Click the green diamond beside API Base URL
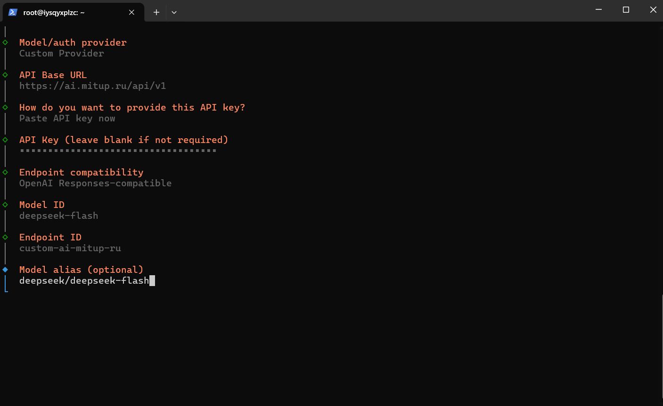The width and height of the screenshot is (663, 406). point(5,75)
